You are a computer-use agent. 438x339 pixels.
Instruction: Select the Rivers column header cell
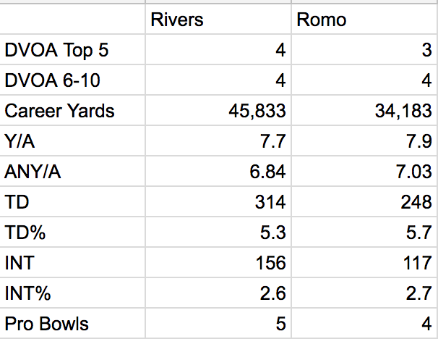click(218, 20)
